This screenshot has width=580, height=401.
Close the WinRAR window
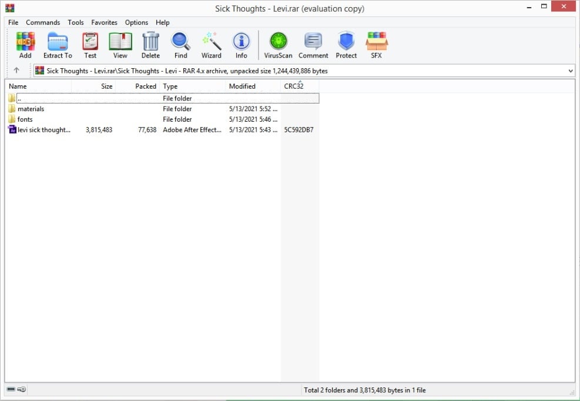click(564, 6)
